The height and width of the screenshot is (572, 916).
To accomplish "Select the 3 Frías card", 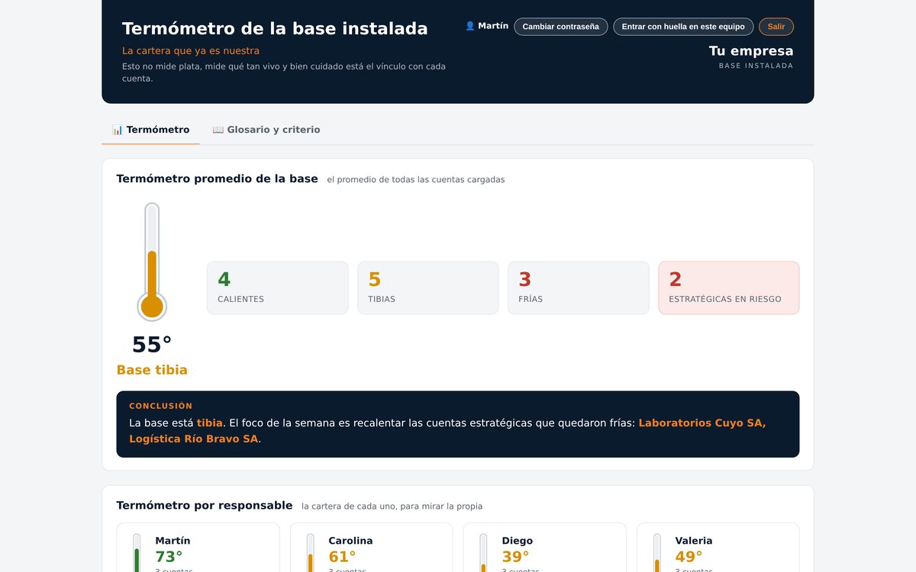I will (579, 288).
